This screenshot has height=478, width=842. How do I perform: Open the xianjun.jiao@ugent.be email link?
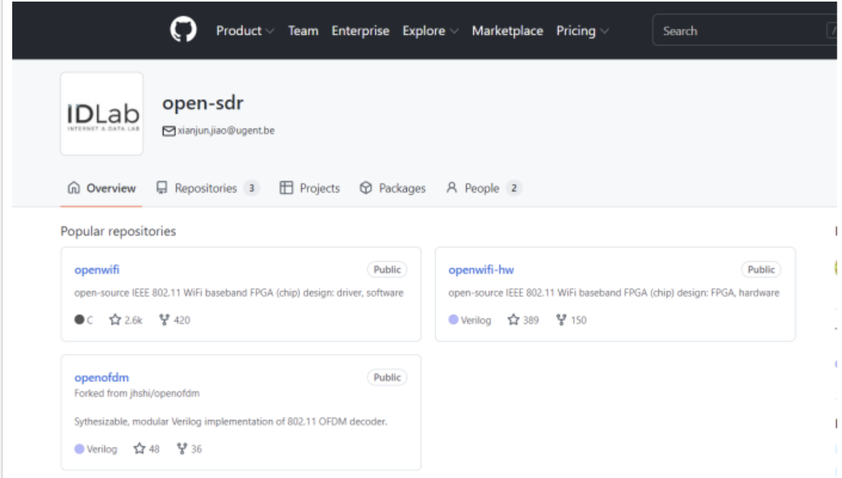tap(226, 131)
